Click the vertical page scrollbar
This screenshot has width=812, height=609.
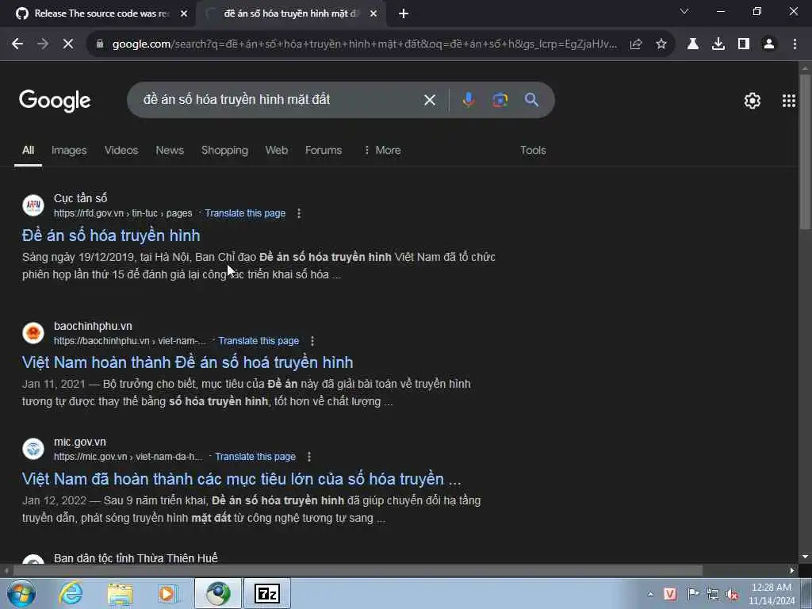[805, 151]
